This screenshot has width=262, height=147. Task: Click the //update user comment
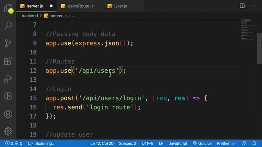pyautogui.click(x=69, y=134)
